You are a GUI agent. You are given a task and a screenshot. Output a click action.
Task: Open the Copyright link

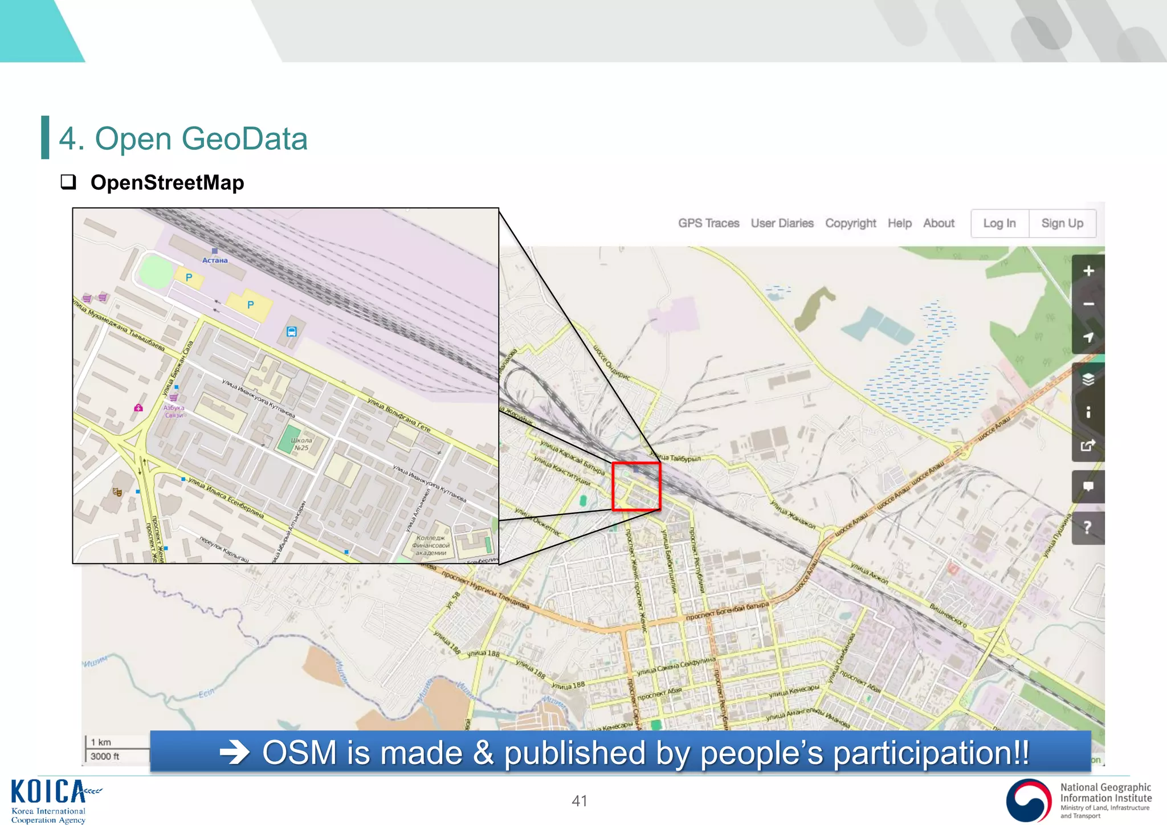[x=850, y=223]
